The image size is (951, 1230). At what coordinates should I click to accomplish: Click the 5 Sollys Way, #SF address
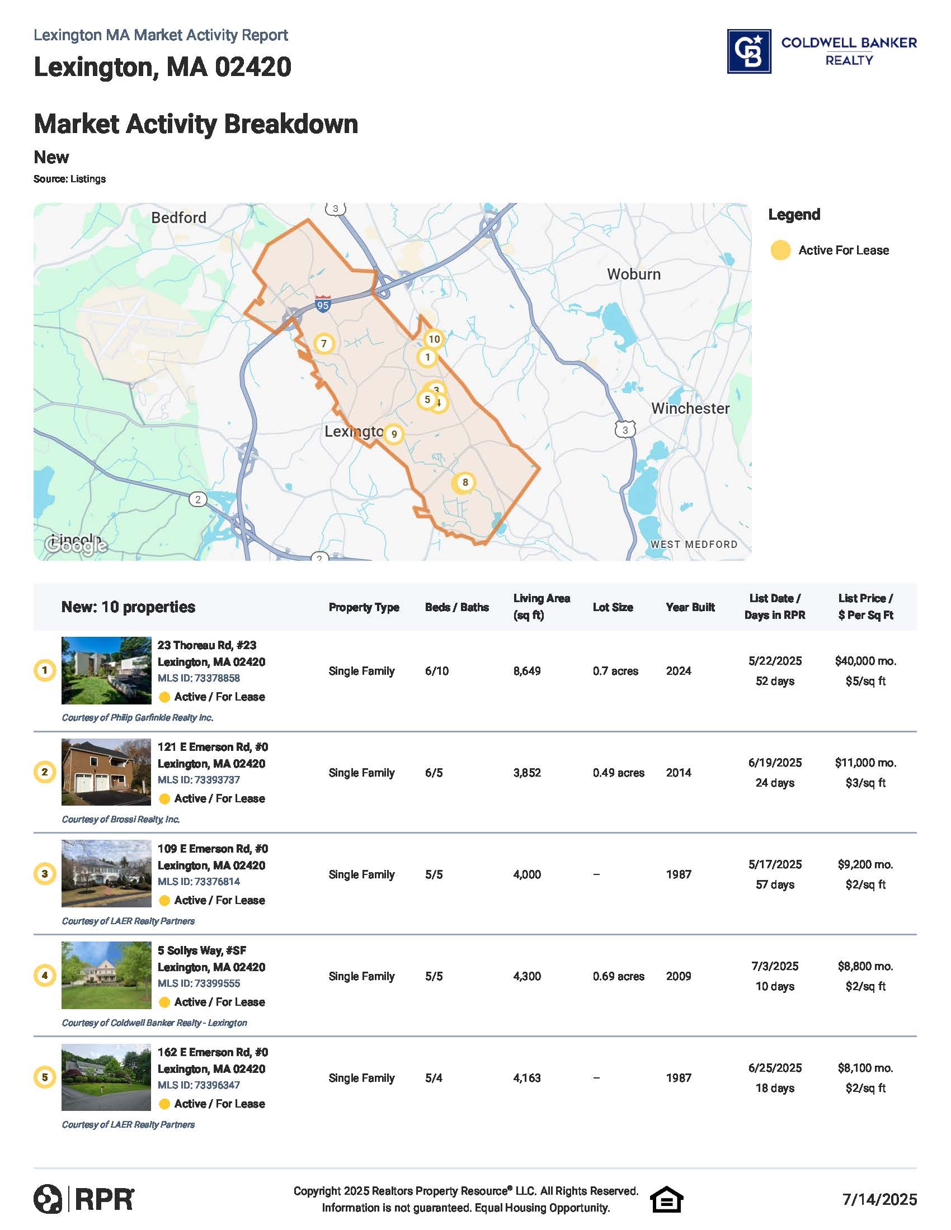click(202, 950)
